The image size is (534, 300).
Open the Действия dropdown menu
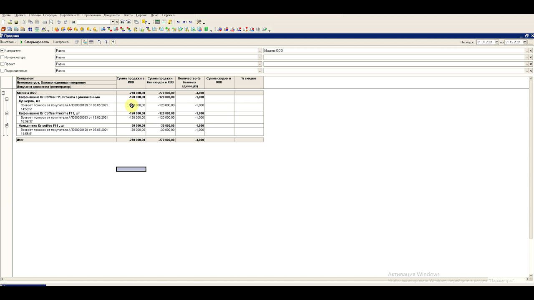point(8,42)
